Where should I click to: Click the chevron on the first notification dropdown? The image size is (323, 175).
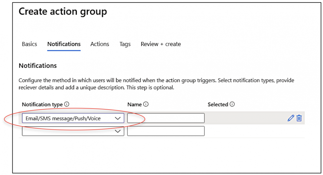pos(118,118)
